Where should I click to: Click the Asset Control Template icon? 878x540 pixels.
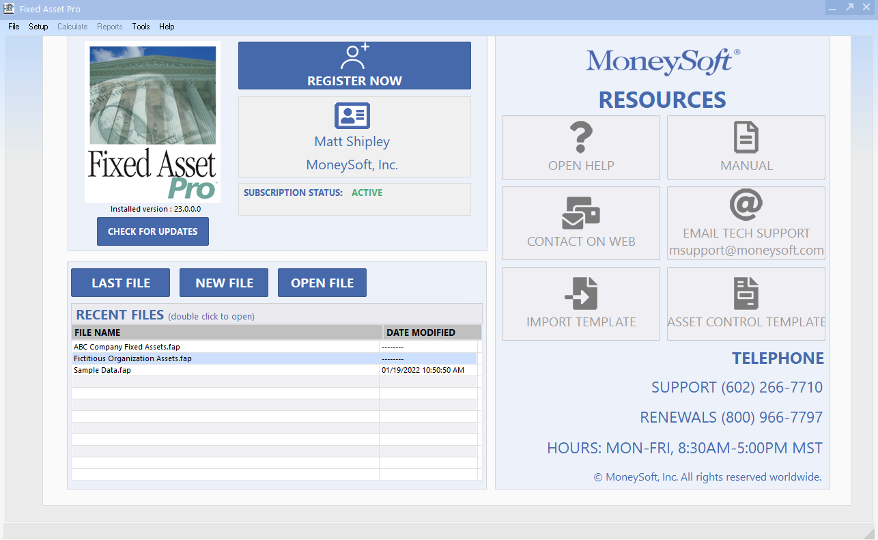[746, 294]
